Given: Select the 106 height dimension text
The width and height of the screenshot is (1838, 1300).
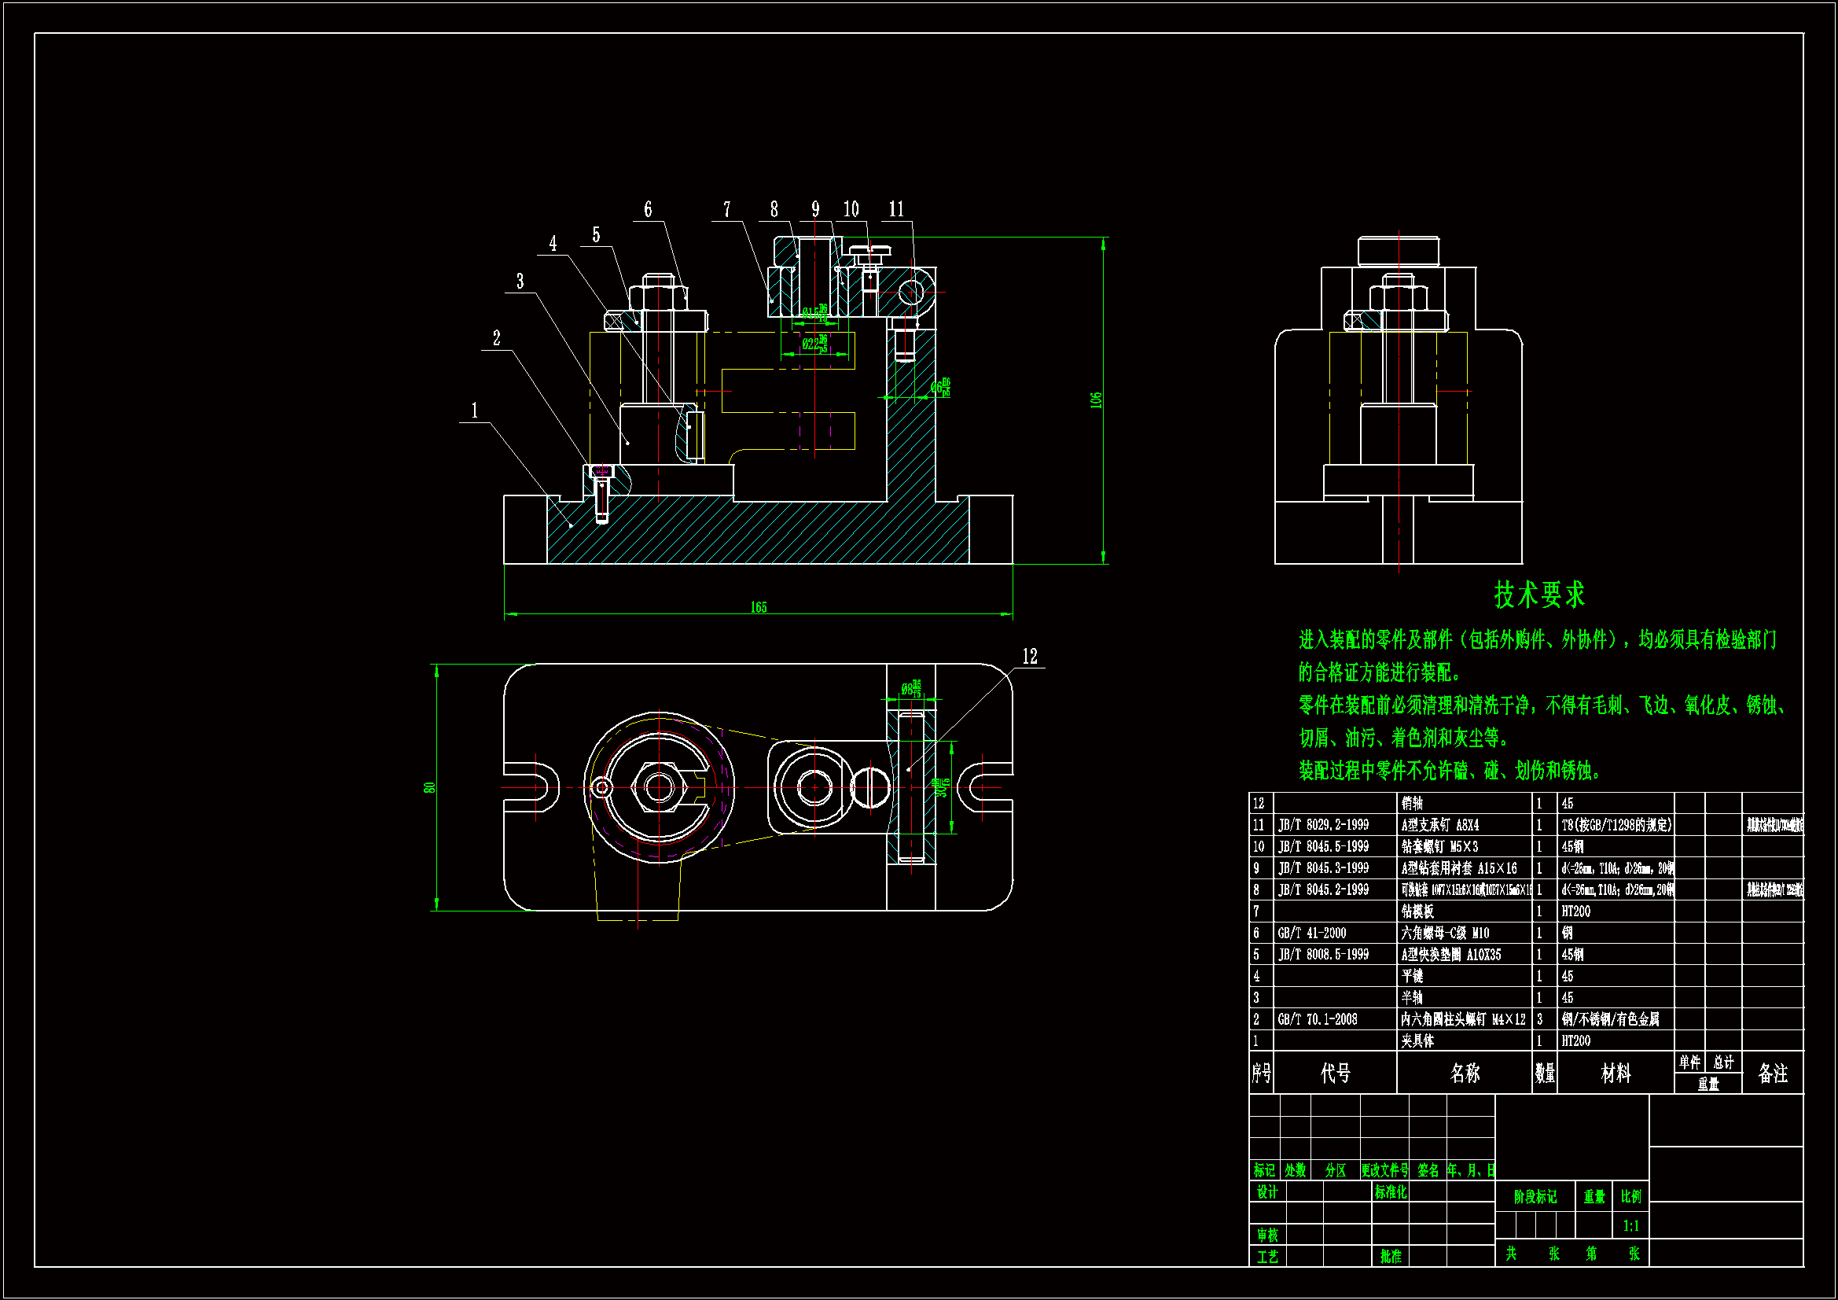Looking at the screenshot, I should click(x=1096, y=400).
